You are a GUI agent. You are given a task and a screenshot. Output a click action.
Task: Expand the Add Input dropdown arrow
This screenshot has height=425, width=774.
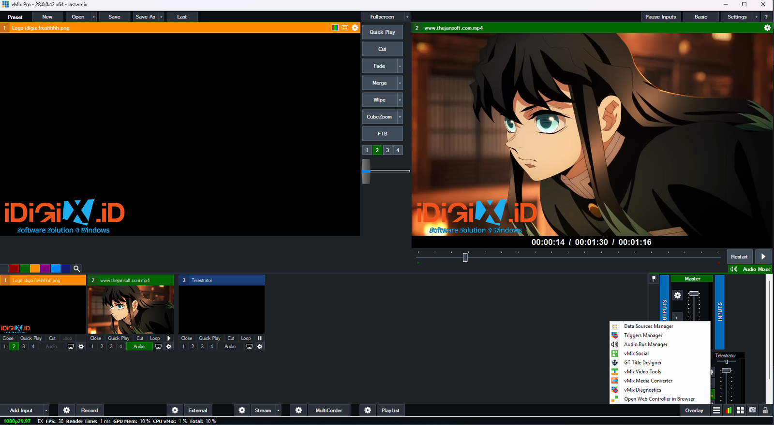(46, 410)
